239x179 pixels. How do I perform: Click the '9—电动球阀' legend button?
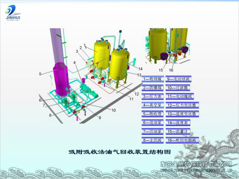click(x=178, y=79)
